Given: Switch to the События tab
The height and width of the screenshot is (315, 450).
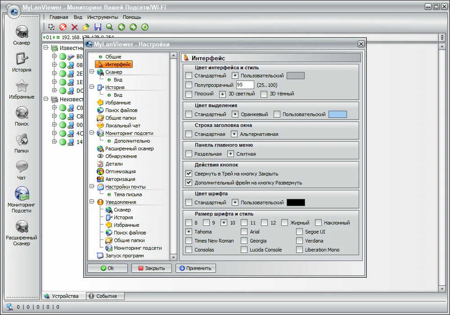Looking at the screenshot, I should pos(106,296).
